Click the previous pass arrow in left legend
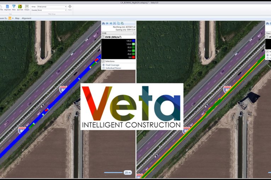 [x=107, y=23]
